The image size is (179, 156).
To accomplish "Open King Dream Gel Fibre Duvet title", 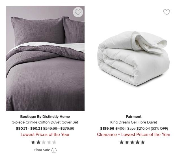I will tap(133, 122).
